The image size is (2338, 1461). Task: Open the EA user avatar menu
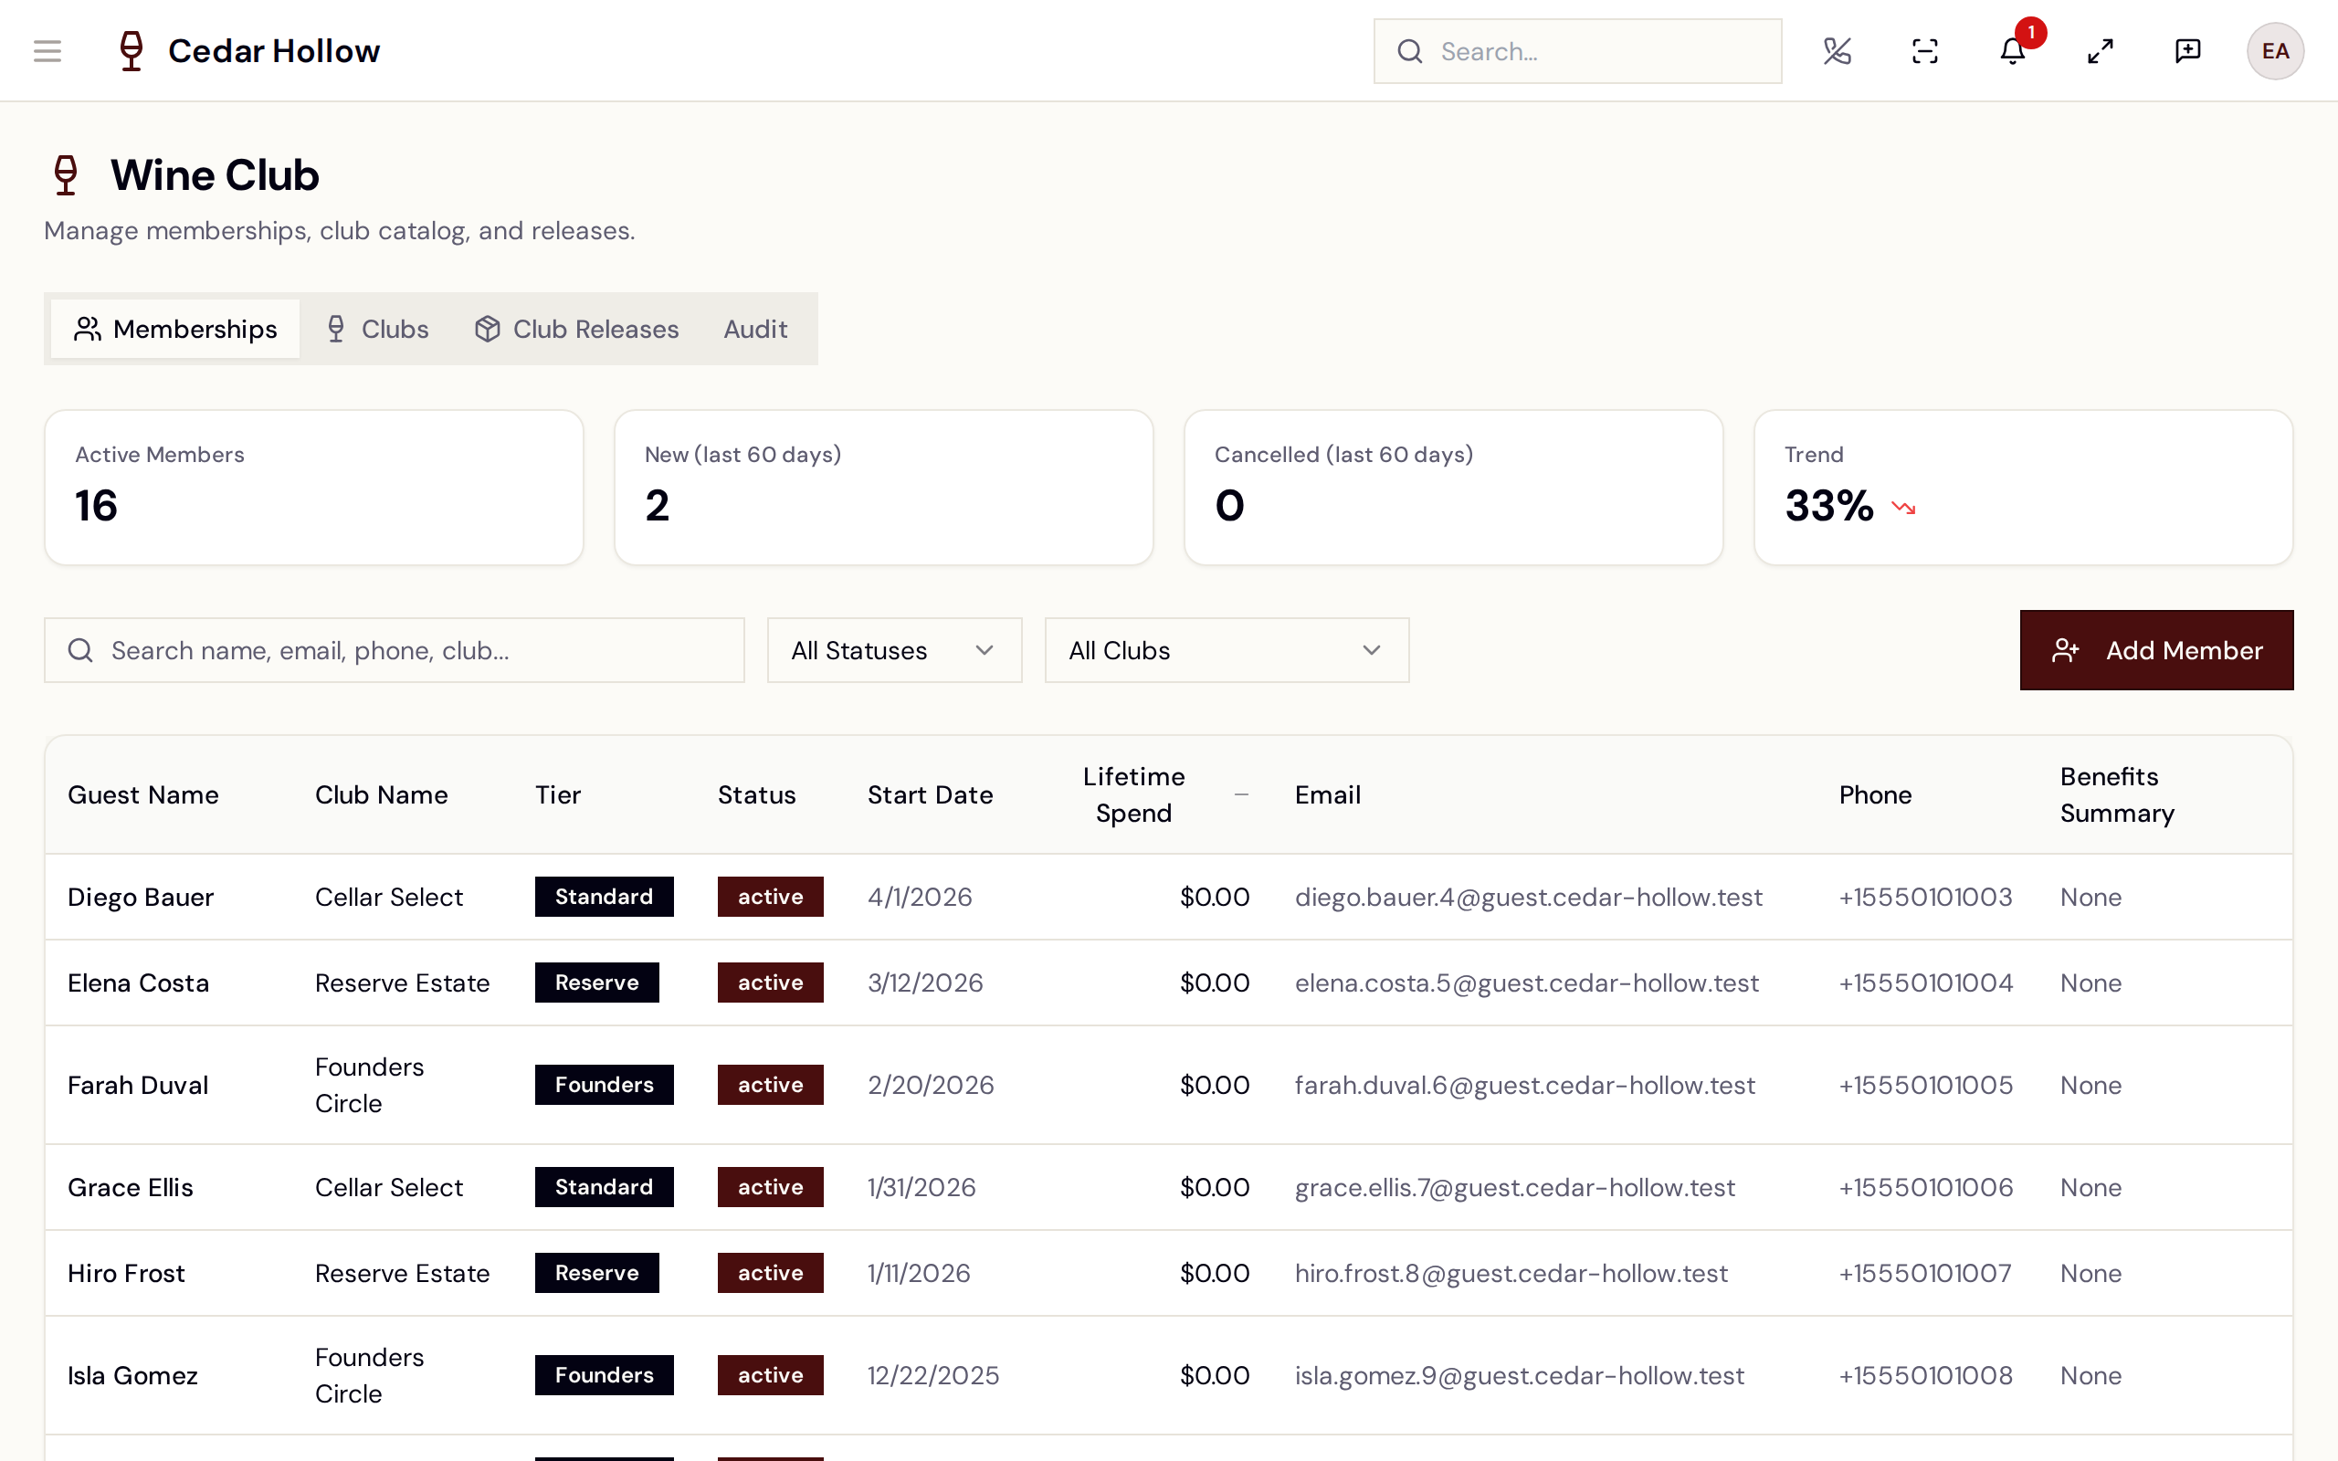point(2275,51)
